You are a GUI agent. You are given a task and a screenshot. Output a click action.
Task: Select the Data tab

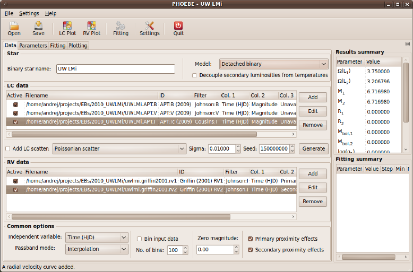click(11, 45)
